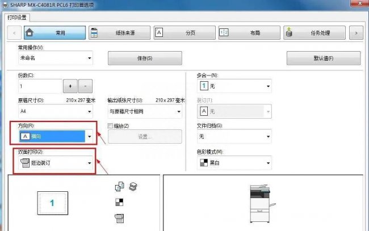The height and width of the screenshot is (231, 369).
Task: Open the 装订 staple dropdown
Action: (x=234, y=111)
